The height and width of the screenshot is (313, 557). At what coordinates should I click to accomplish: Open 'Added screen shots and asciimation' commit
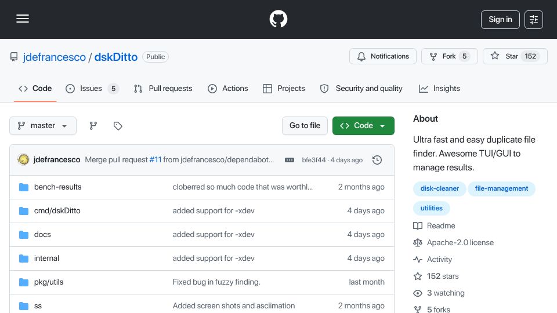tap(234, 306)
